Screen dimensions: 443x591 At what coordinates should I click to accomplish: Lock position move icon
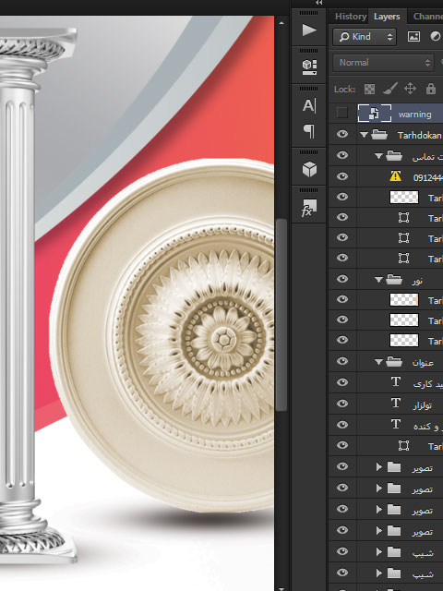410,89
